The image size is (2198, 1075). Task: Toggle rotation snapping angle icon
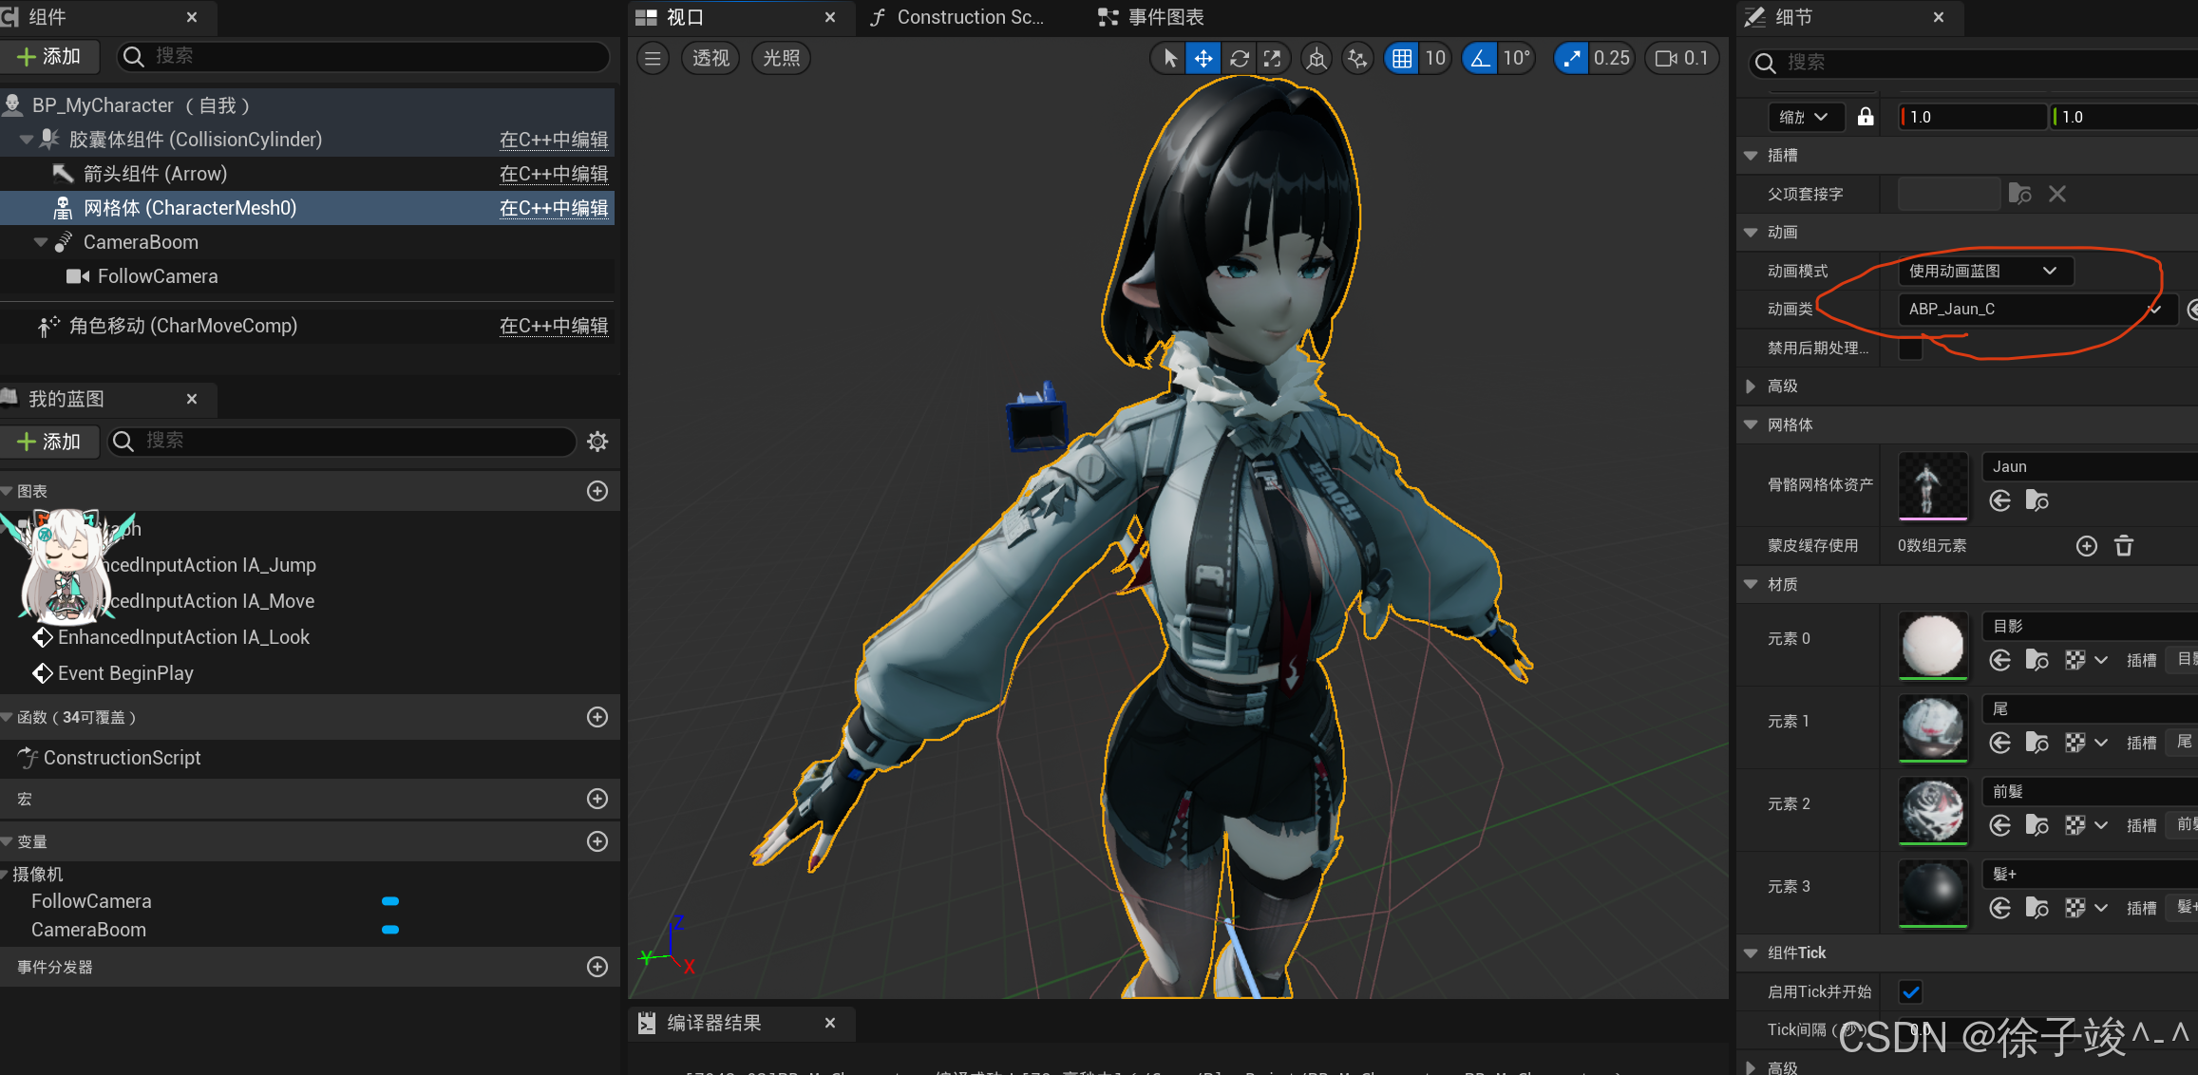(x=1480, y=59)
